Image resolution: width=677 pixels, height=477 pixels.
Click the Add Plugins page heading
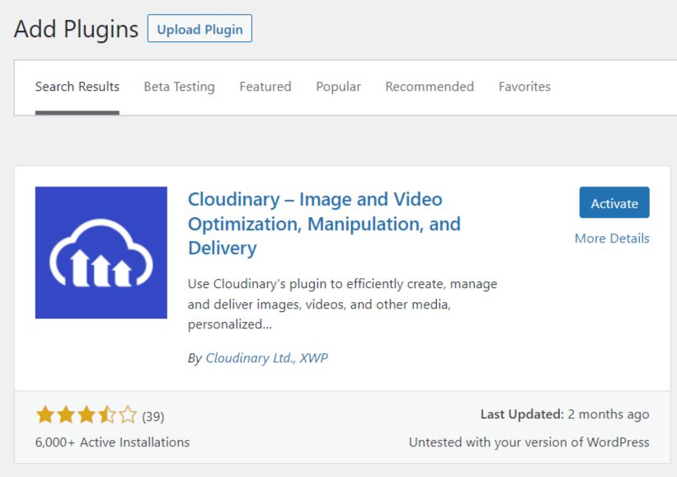click(x=76, y=30)
